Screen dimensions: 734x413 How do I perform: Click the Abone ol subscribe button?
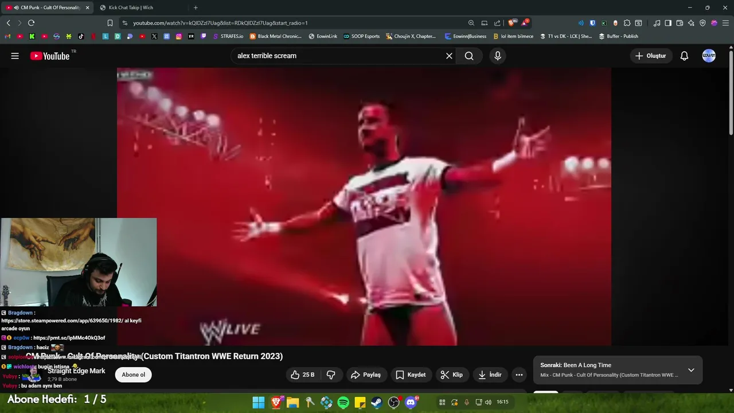click(x=134, y=375)
